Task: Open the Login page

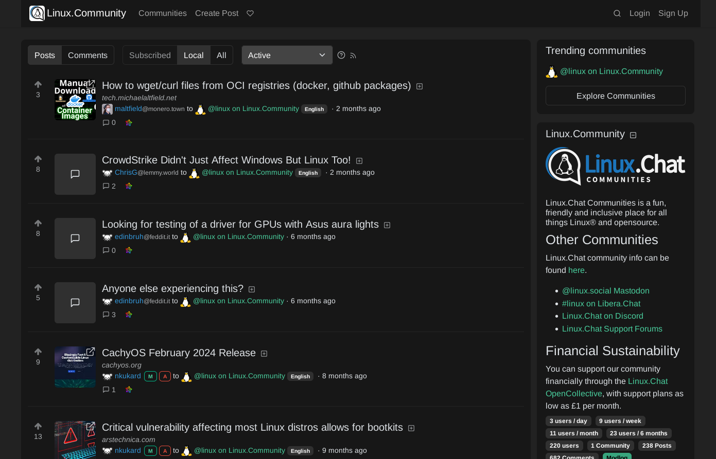Action: pyautogui.click(x=640, y=13)
